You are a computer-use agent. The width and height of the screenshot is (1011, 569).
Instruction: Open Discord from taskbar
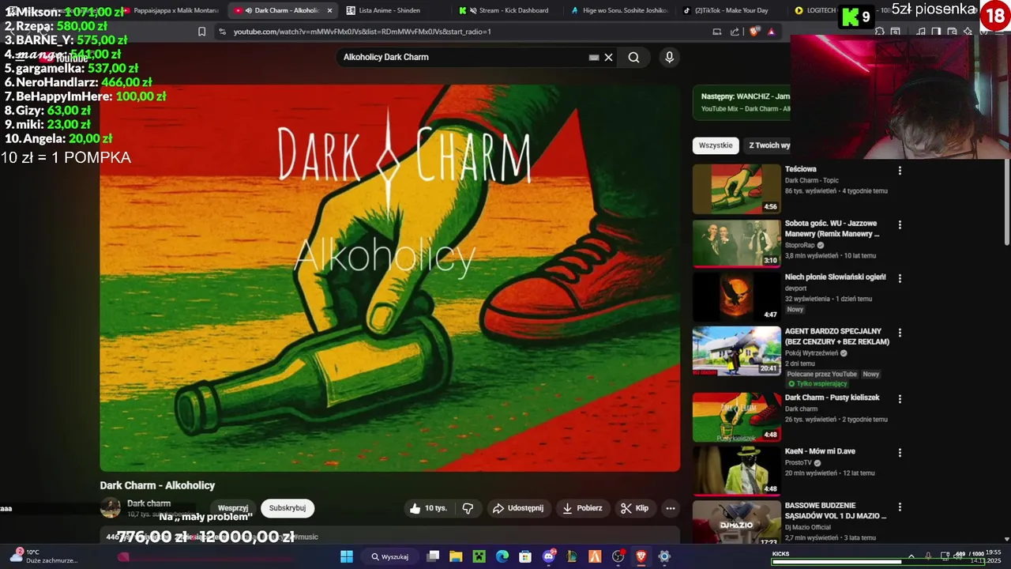click(549, 556)
